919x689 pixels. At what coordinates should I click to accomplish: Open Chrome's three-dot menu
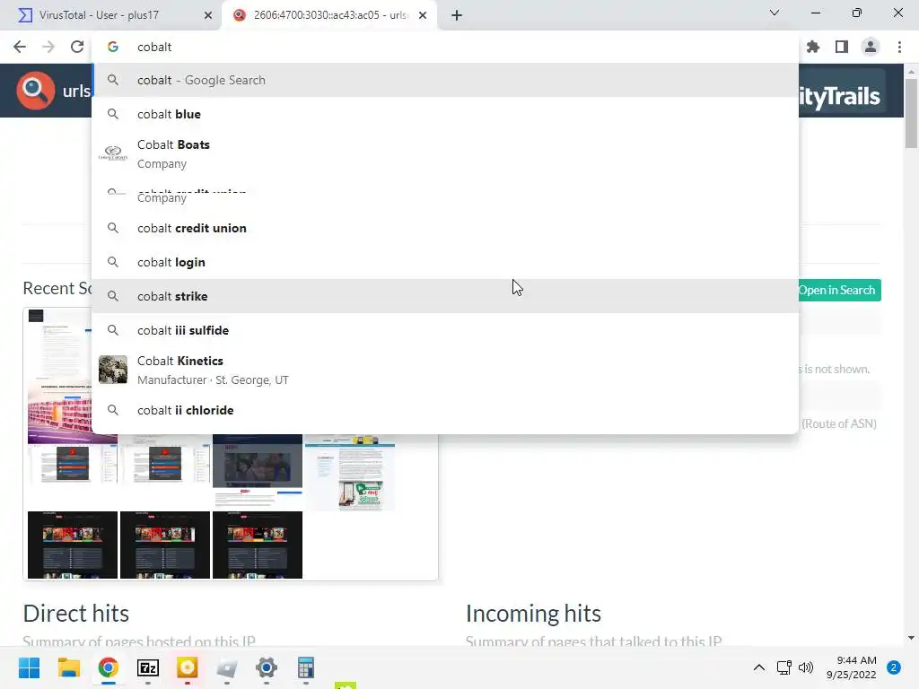click(899, 47)
